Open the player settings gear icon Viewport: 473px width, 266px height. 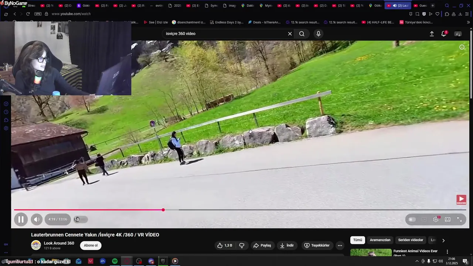(x=436, y=219)
